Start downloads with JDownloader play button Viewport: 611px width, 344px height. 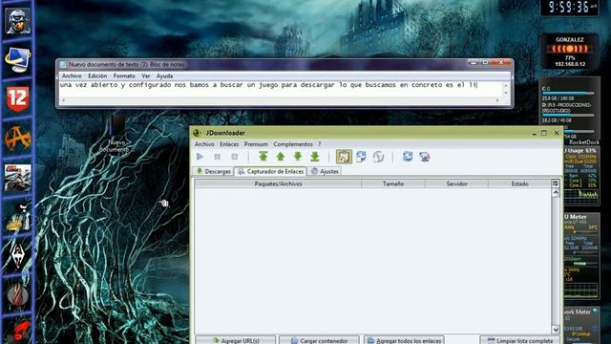tap(200, 157)
